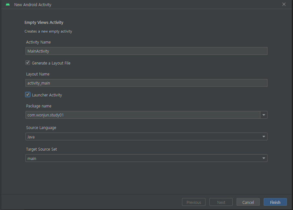Image resolution: width=293 pixels, height=210 pixels.
Task: Click the Android logo icon in title bar
Action: pos(8,5)
